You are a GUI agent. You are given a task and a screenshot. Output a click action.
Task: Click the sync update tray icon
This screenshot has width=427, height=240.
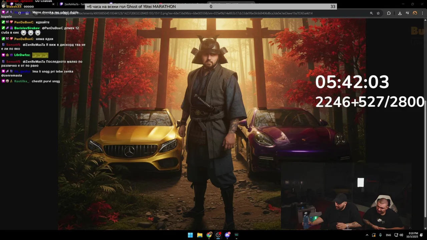click(374, 235)
